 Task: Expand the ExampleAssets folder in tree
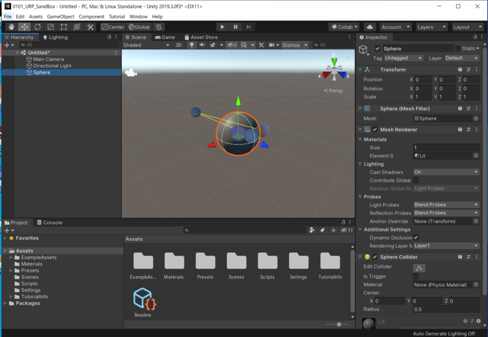point(11,258)
